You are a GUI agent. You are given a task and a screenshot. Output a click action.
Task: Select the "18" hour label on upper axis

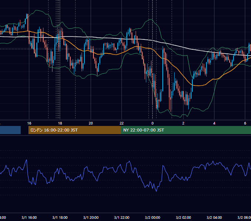tap(60, 123)
